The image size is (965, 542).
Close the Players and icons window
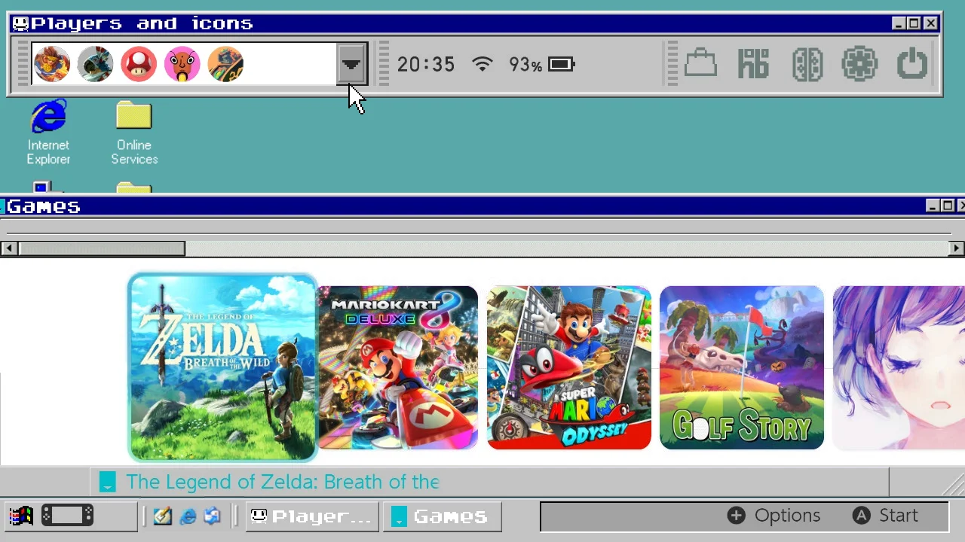931,23
